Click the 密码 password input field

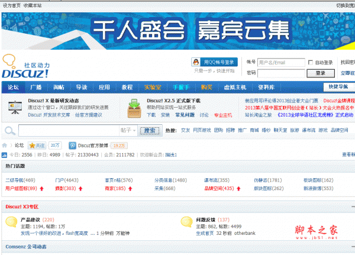point(281,73)
